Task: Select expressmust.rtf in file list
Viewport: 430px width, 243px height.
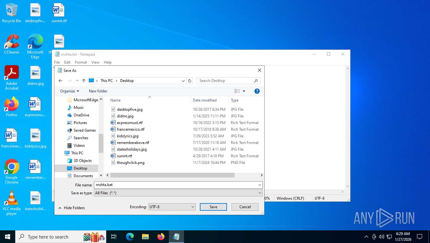Action: tap(130, 123)
